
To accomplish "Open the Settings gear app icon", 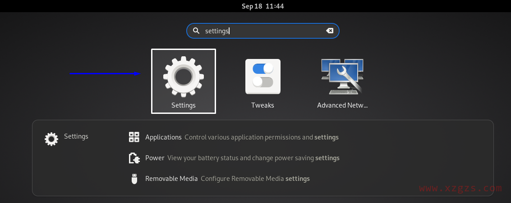I will tap(183, 77).
